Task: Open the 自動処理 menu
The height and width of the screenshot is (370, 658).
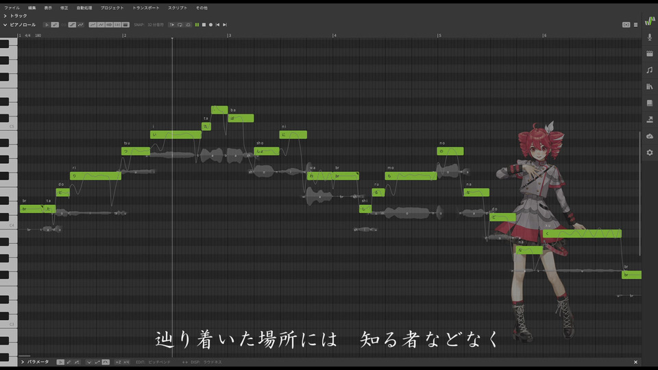Action: 84,8
